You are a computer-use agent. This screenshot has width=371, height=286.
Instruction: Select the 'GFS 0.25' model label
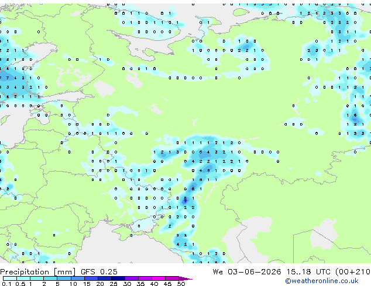coord(99,272)
